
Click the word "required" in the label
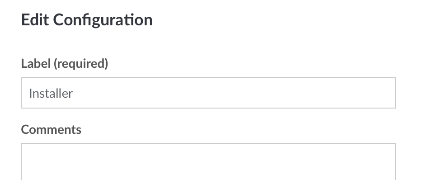click(81, 64)
